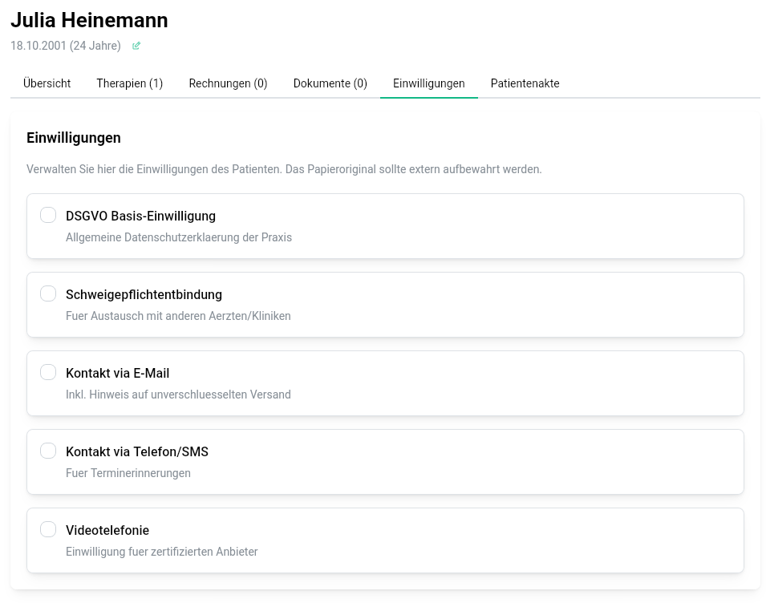Screen dimensions: 766x603
Task: Click the birthdate 18.10.2001 text
Action: pyautogui.click(x=65, y=46)
